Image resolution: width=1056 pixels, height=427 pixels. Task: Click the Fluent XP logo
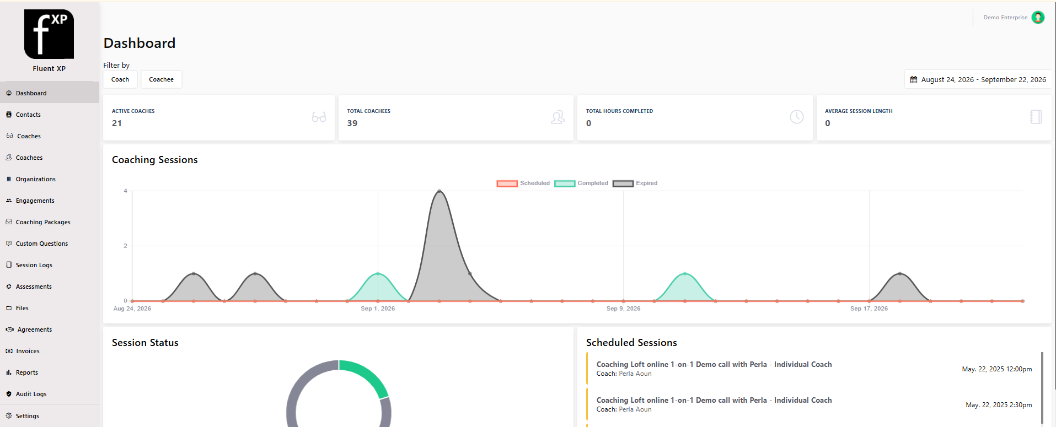click(49, 34)
